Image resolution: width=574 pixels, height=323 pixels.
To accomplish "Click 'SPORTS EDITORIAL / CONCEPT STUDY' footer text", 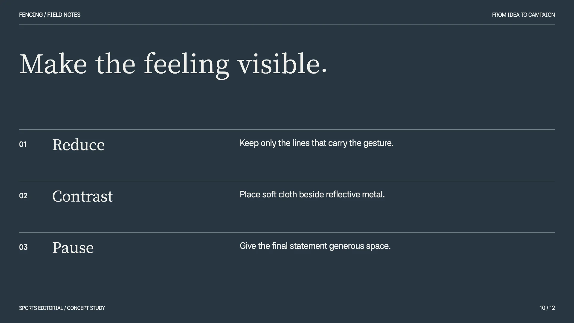I will tap(62, 308).
